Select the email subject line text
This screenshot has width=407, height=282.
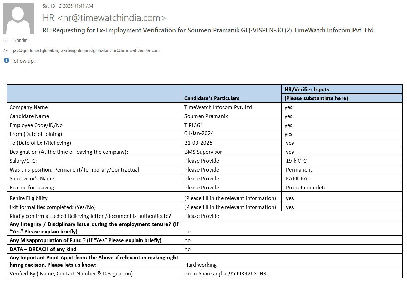click(208, 30)
